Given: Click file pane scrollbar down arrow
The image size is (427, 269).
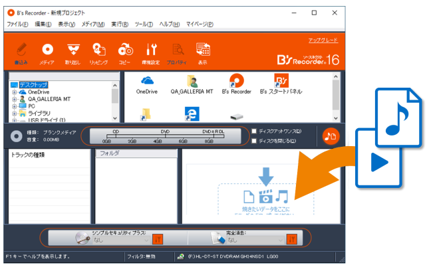Looking at the screenshot, I should click(x=336, y=118).
